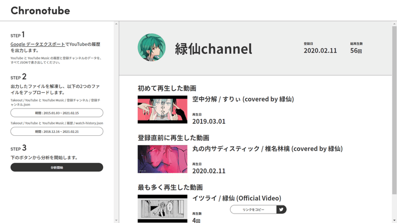Click the play date 2019.03.01

[209, 121]
